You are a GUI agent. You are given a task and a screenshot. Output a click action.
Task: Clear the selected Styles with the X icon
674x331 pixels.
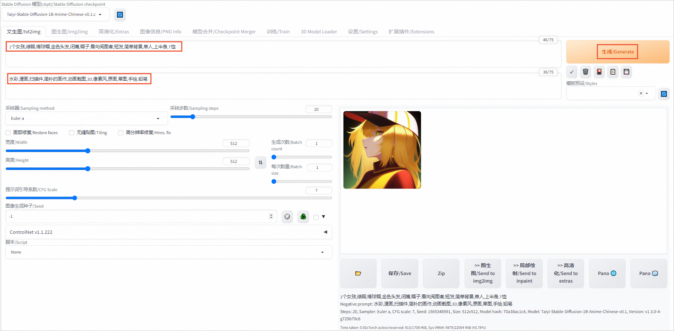pyautogui.click(x=641, y=93)
